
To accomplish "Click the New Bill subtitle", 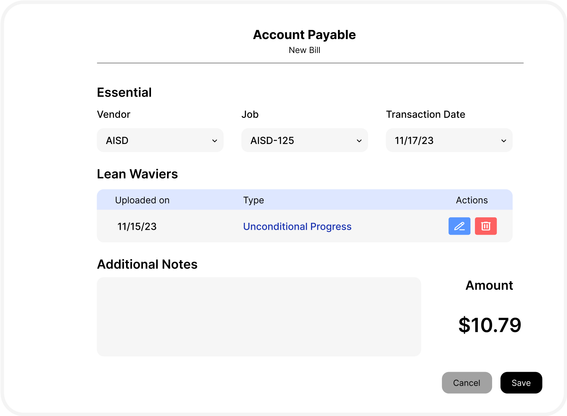I will tap(304, 50).
